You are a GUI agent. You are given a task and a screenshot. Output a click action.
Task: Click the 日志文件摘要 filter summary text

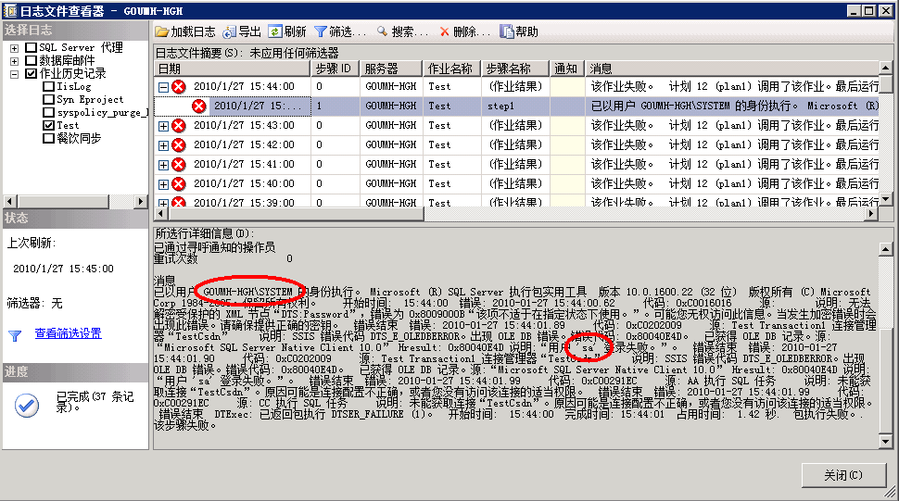[x=247, y=54]
